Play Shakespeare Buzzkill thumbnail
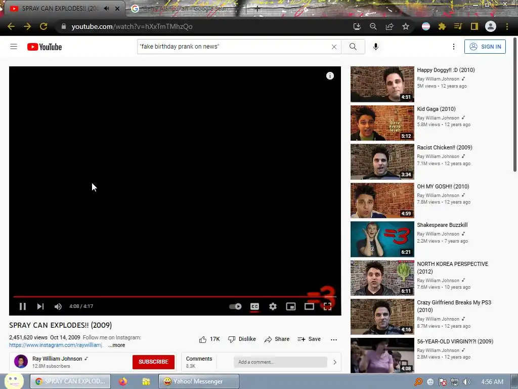The width and height of the screenshot is (518, 389). coord(382,239)
